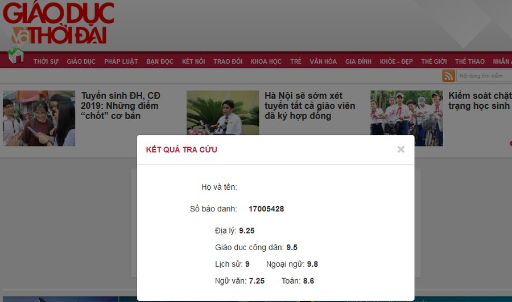This screenshot has height=302, width=512.
Task: Click the schoolchildren on bicycles thumbnail
Action: [406, 113]
